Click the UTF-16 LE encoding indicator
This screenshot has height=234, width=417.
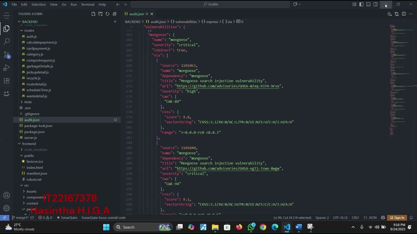point(340,218)
